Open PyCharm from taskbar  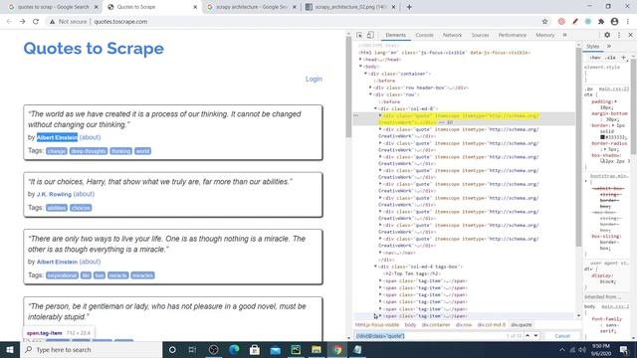(296, 349)
